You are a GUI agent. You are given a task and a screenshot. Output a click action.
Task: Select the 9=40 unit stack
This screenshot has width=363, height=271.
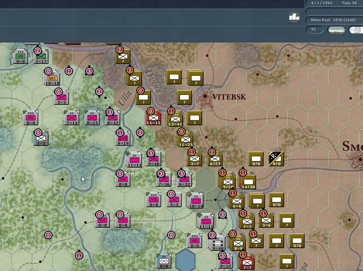coord(217,243)
